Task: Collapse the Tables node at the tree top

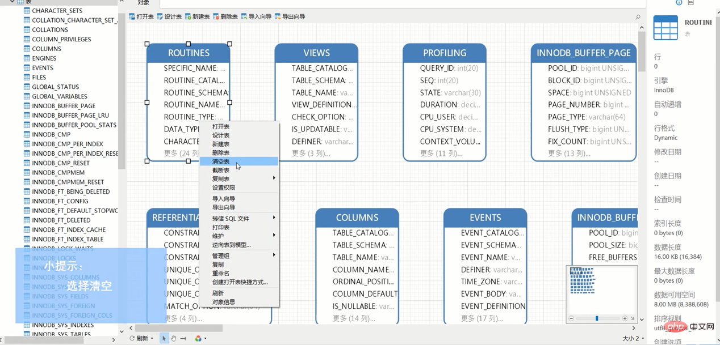Action: tap(12, 2)
